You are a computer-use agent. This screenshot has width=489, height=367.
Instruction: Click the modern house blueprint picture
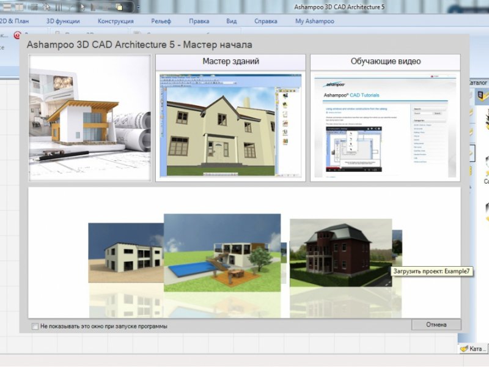point(90,117)
